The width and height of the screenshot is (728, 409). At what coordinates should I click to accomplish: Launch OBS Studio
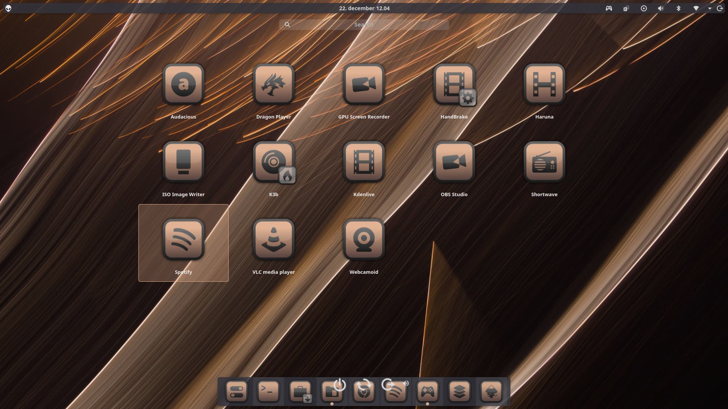click(454, 162)
